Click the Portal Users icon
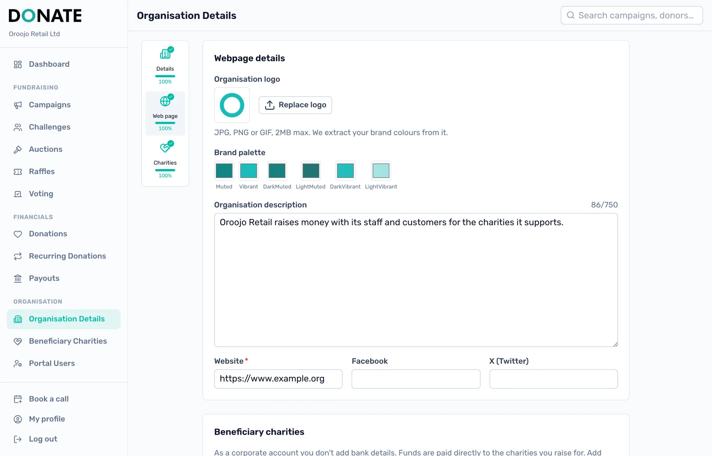Viewport: 712px width, 456px height. click(18, 363)
